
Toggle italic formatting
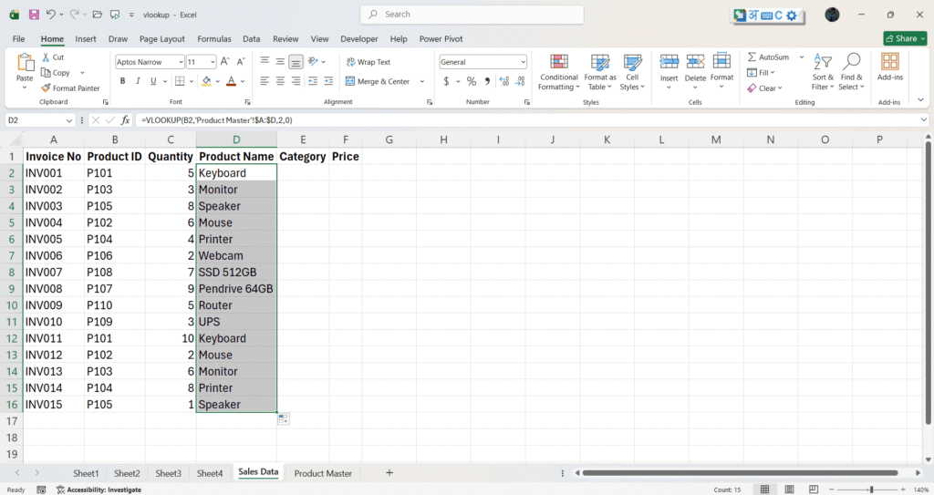tap(138, 81)
